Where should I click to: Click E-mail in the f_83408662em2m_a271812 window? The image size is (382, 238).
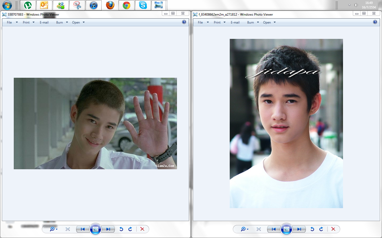click(235, 22)
